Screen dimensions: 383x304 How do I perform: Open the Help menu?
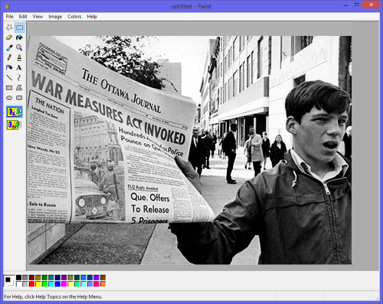(92, 17)
